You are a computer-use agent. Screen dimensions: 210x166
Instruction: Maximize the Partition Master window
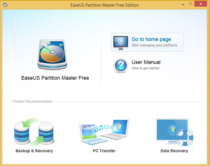click(190, 4)
